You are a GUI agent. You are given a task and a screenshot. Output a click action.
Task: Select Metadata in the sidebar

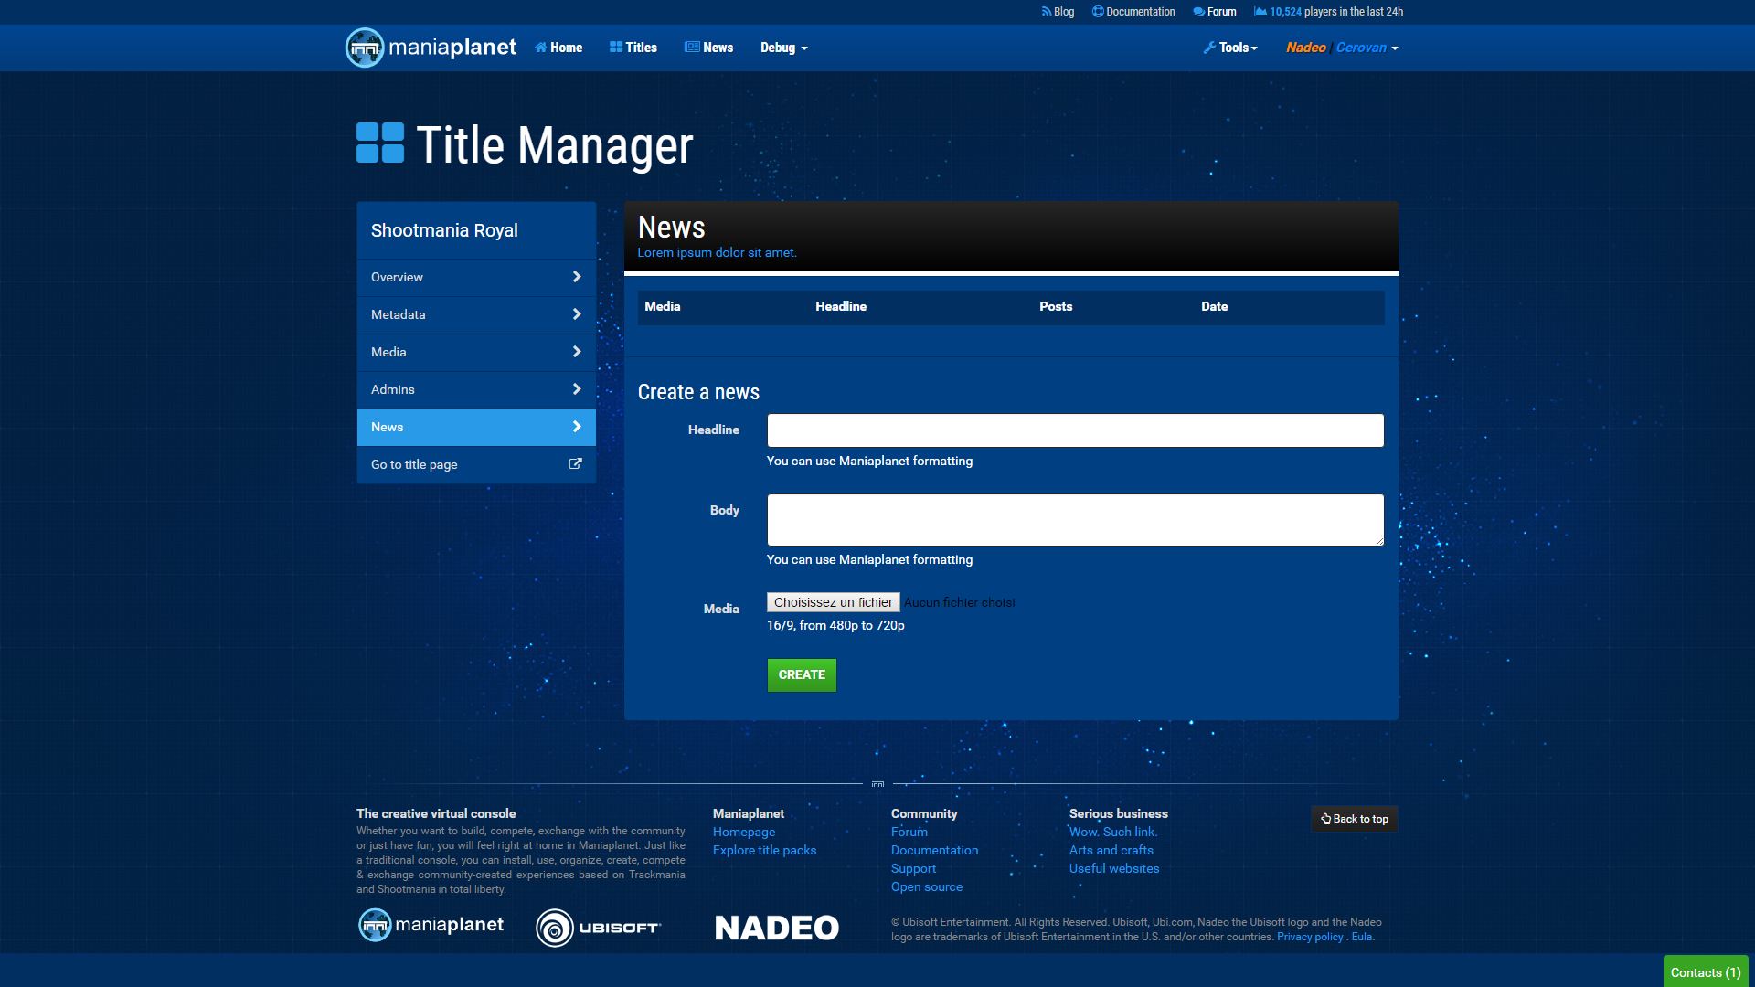coord(476,314)
